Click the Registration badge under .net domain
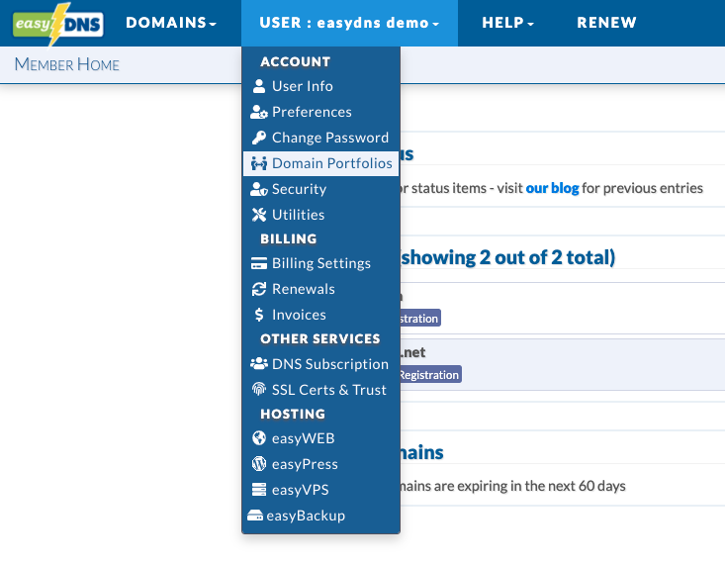725x565 pixels. pyautogui.click(x=430, y=374)
